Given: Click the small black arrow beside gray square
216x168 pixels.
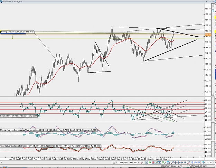Looking at the screenshot, I should point(117,162).
